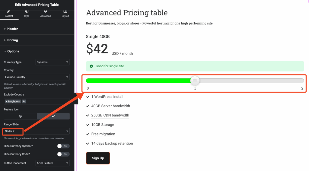Collapse the Options section
The height and width of the screenshot is (171, 309).
(13, 51)
